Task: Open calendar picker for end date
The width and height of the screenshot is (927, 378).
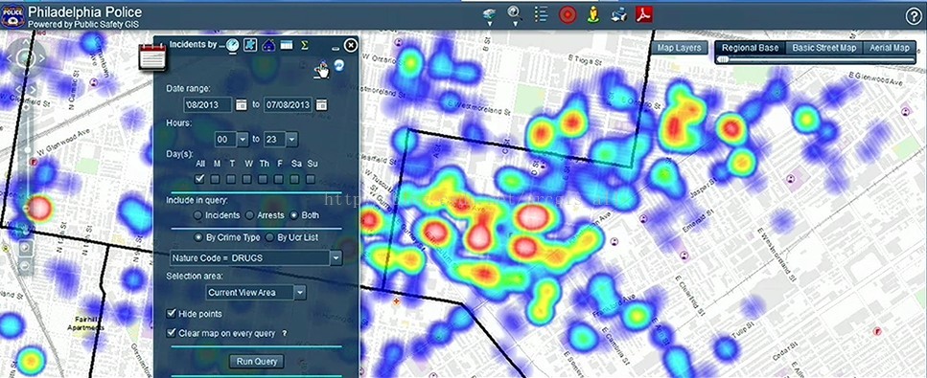Action: point(321,105)
